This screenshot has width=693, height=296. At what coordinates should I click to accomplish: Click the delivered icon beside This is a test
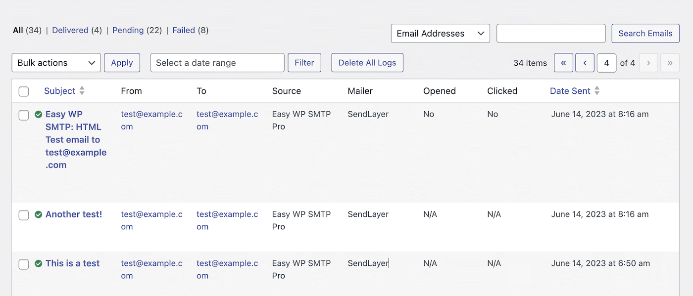click(x=39, y=263)
